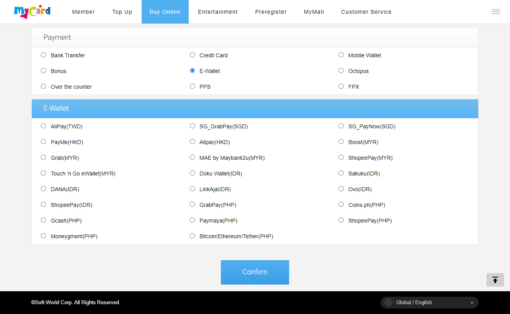Choose Alipay(HKD) e-wallet
510x314 pixels.
coord(192,142)
